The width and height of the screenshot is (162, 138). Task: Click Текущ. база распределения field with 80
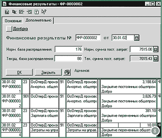click(68, 59)
